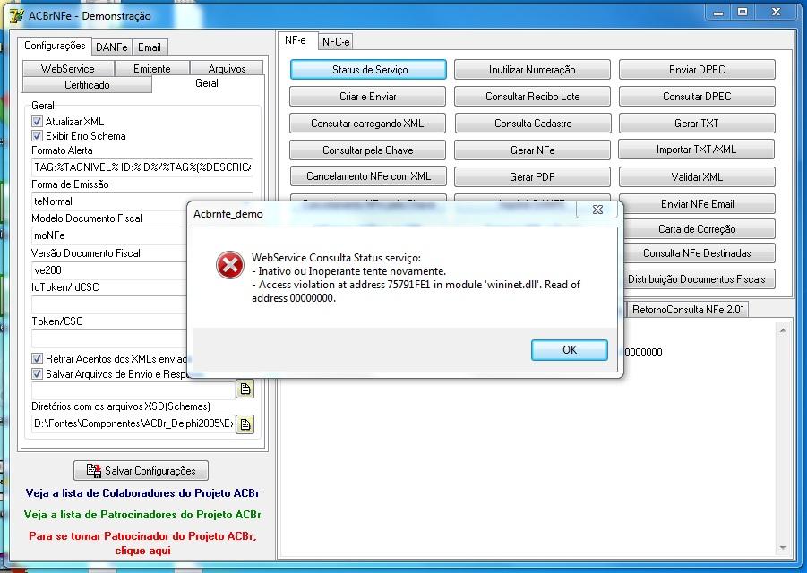Toggle Retirar Acentos dos XMLs checkbox
The width and height of the screenshot is (807, 573).
pos(37,358)
